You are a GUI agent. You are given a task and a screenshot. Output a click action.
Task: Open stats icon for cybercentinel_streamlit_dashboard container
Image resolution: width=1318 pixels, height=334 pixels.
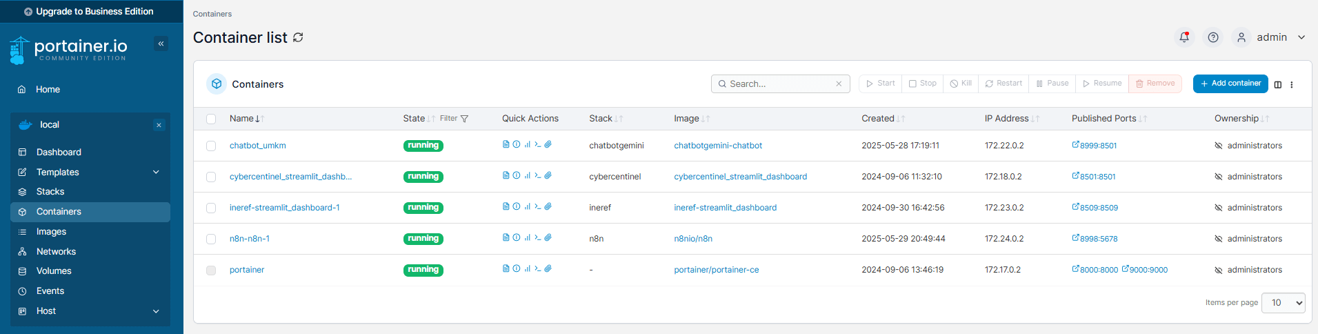pos(527,175)
